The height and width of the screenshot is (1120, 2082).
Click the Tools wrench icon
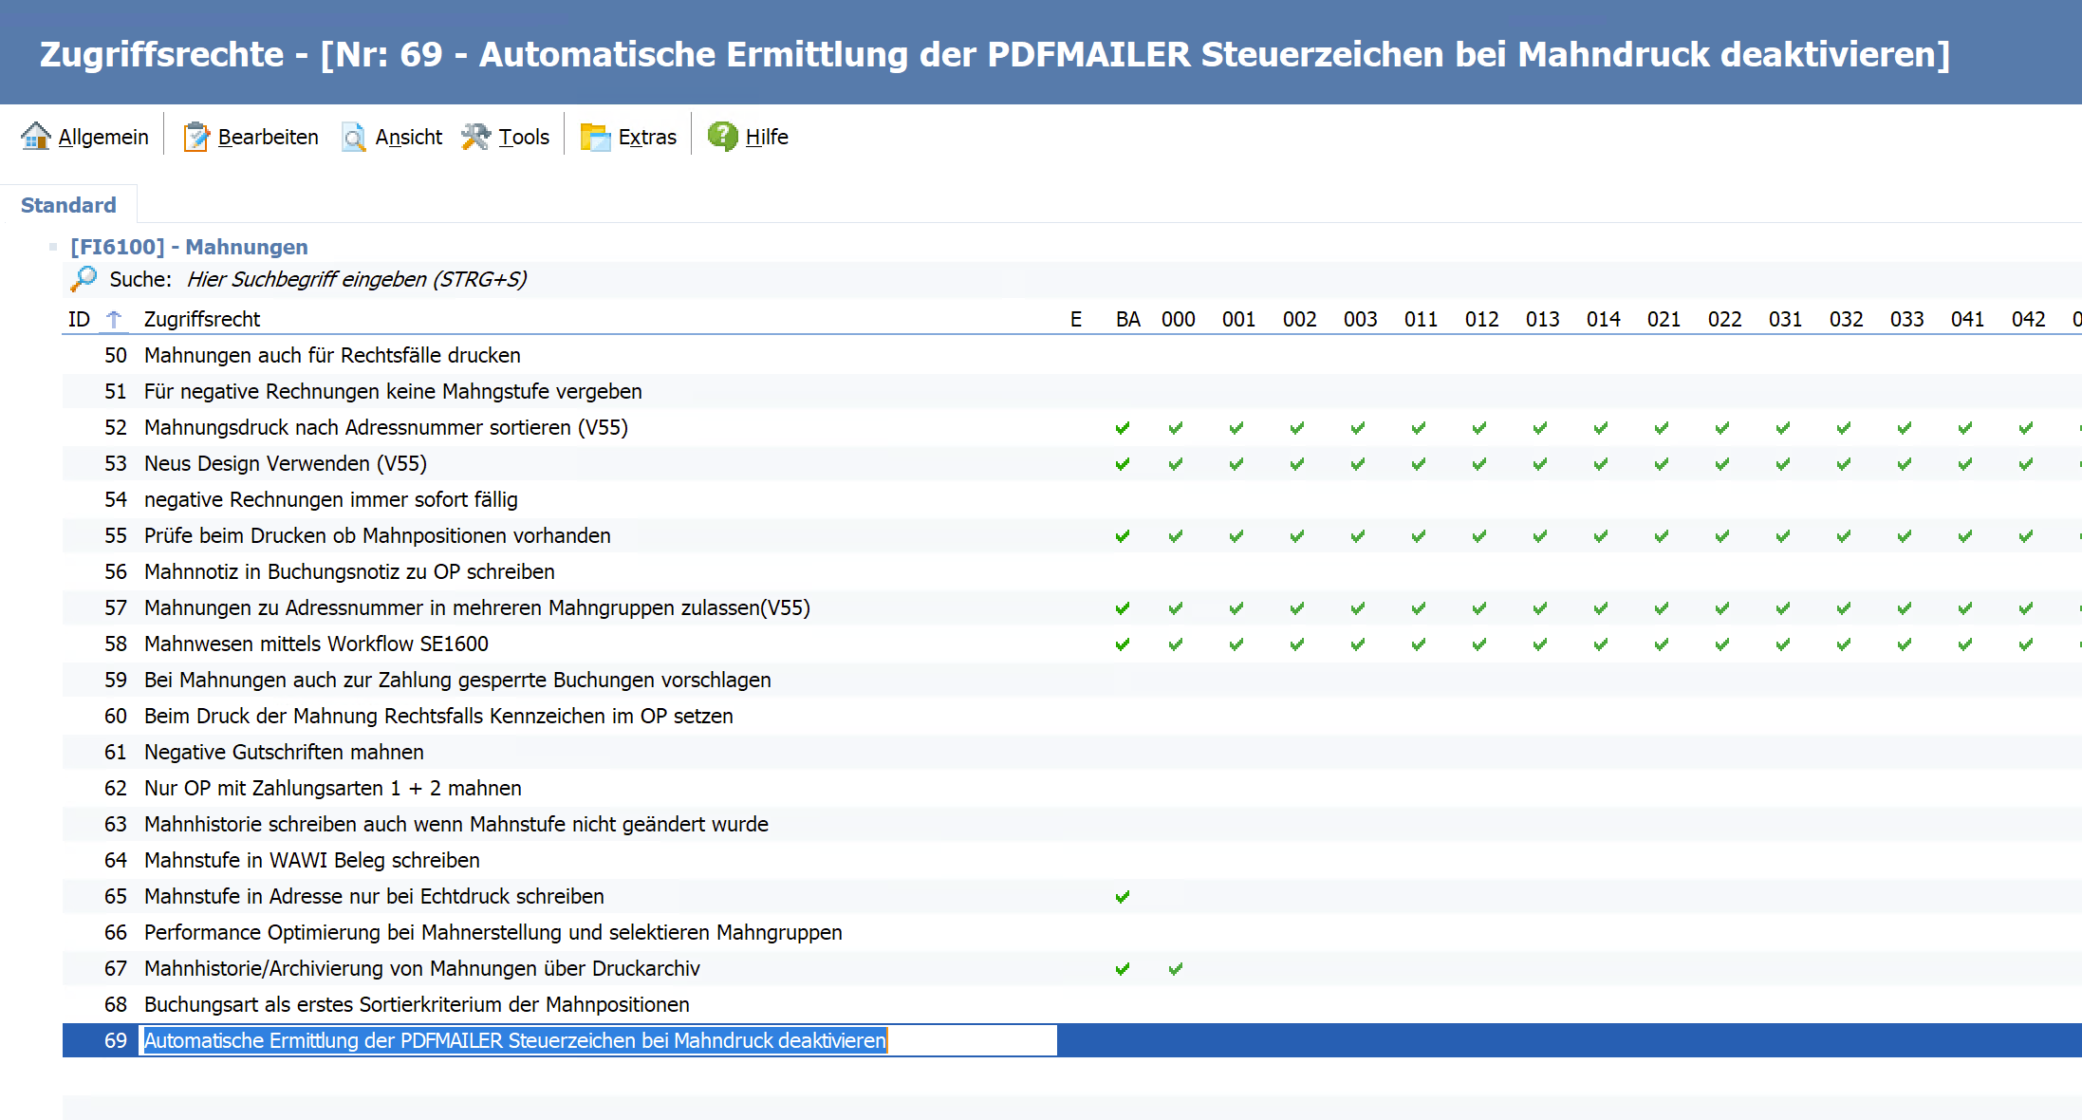(475, 137)
